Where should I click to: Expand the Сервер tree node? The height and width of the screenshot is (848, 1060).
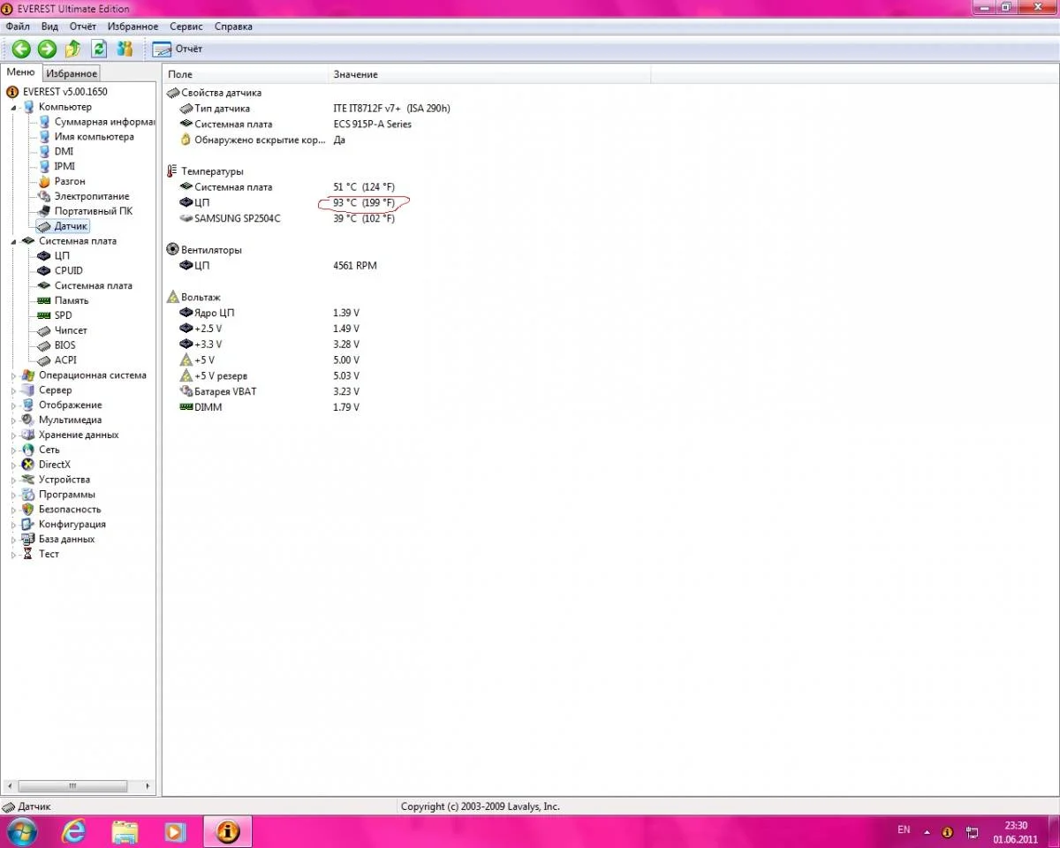coord(13,390)
